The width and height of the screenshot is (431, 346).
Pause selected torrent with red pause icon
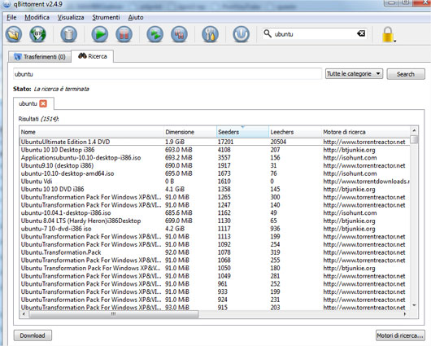pyautogui.click(x=124, y=34)
